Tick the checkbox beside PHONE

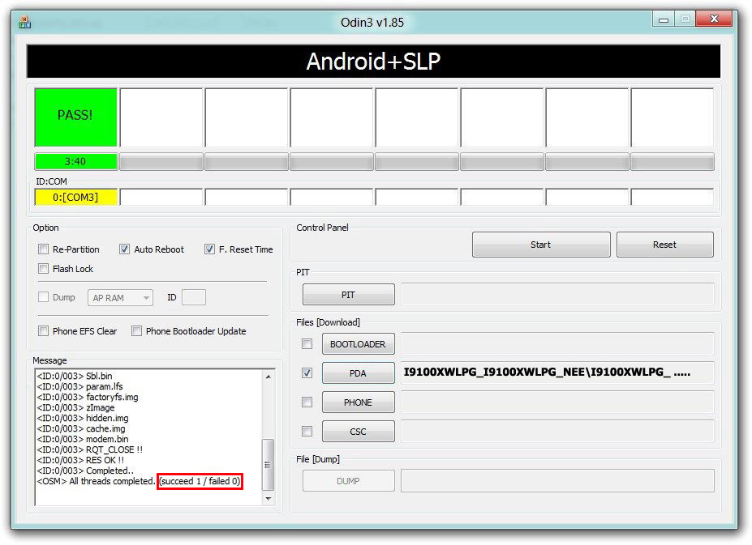tap(307, 402)
